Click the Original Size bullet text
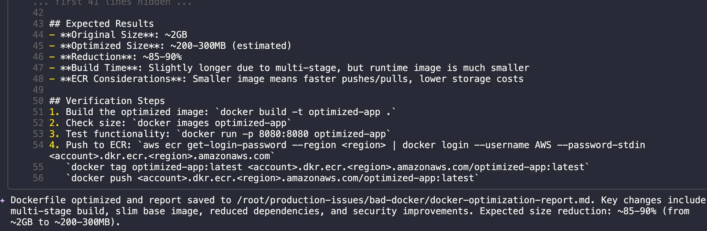The width and height of the screenshot is (707, 231). [123, 35]
